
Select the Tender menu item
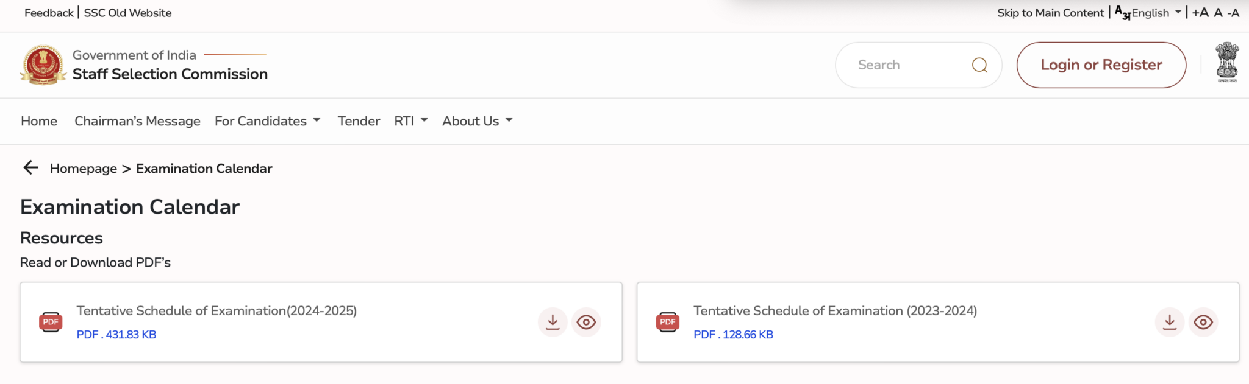click(359, 120)
